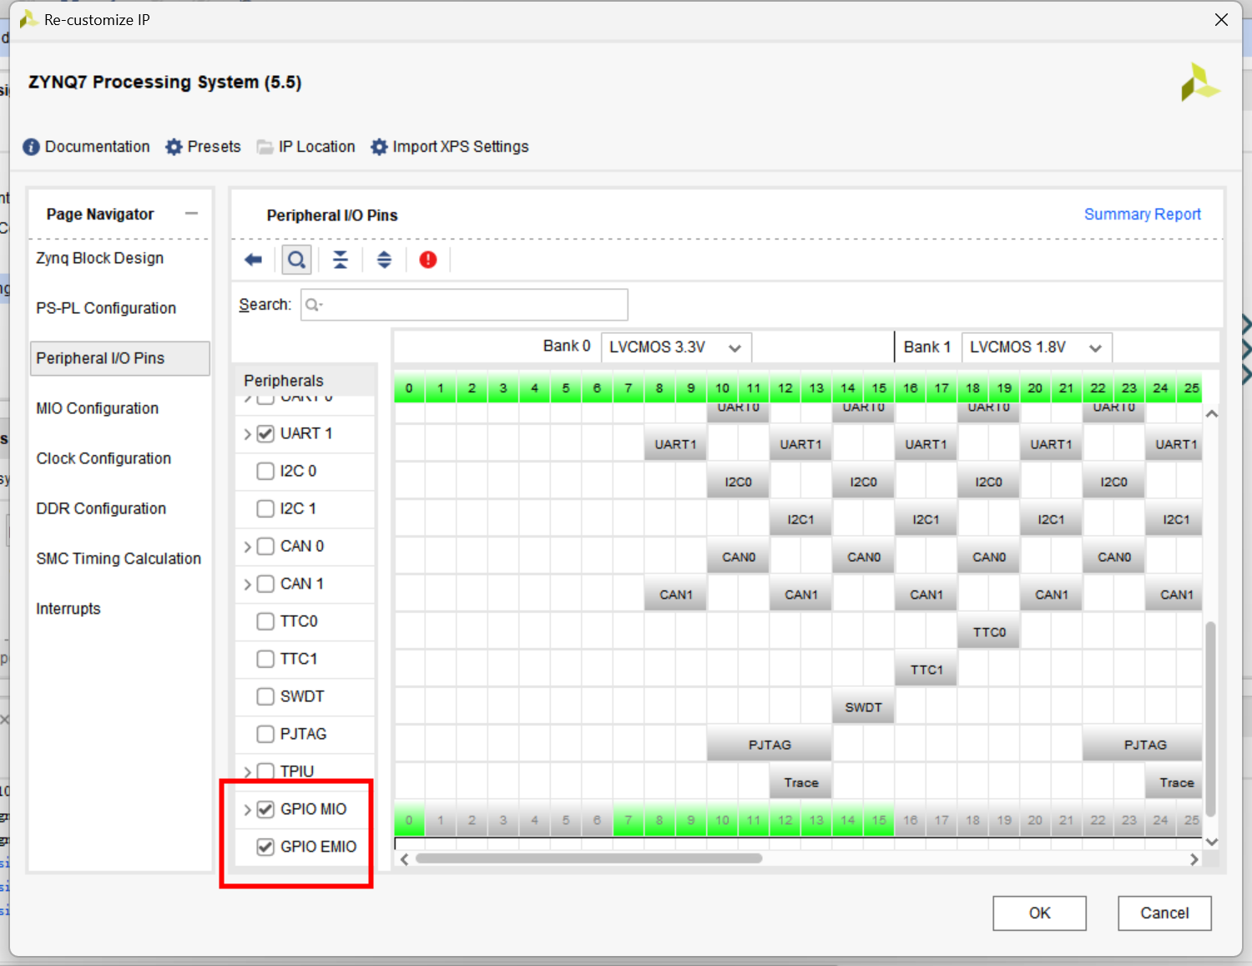The width and height of the screenshot is (1252, 966).
Task: Expand the GPIO MIO tree node
Action: tap(247, 810)
